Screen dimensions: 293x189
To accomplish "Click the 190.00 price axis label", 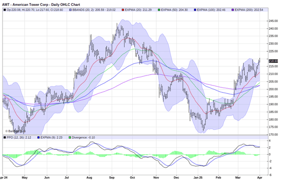I will pyautogui.click(x=273, y=104).
